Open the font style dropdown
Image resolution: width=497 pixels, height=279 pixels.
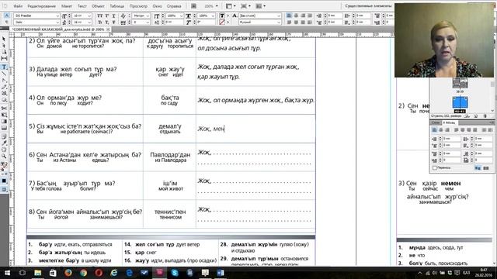(x=57, y=22)
